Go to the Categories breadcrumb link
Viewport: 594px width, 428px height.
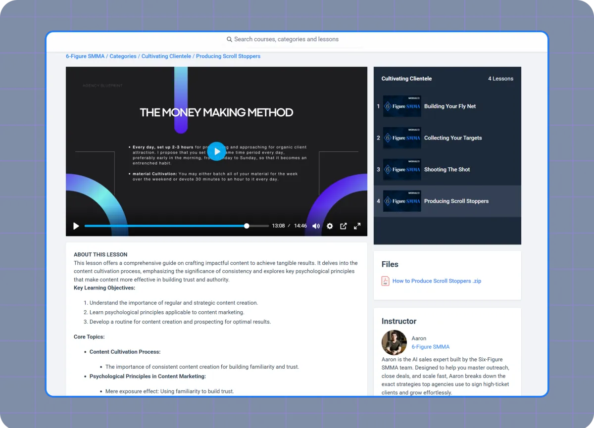point(123,56)
